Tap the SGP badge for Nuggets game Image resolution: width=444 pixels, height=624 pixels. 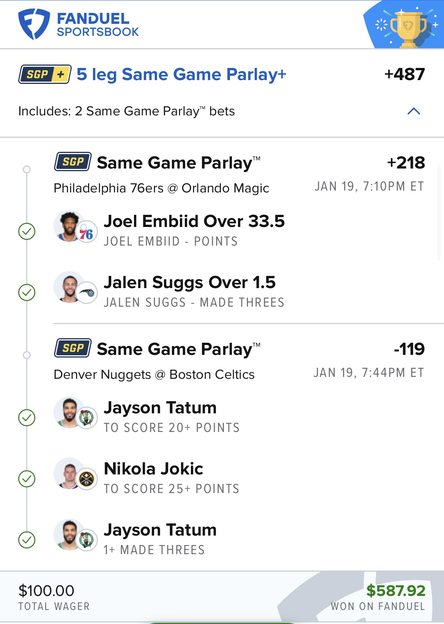click(73, 348)
